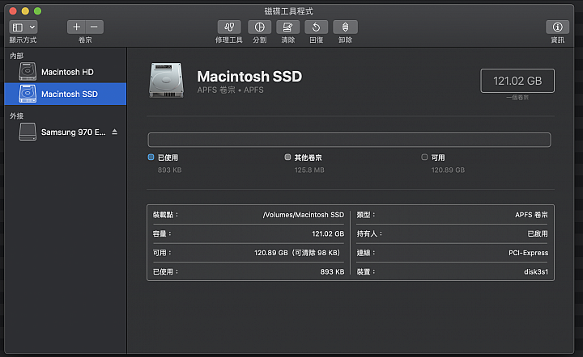The height and width of the screenshot is (357, 583).
Task: Click the 卸除 unmount toolbar icon
Action: pyautogui.click(x=346, y=27)
